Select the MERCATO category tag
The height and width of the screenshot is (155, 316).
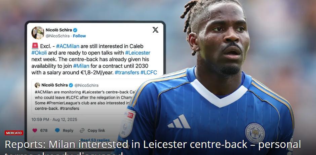tap(14, 133)
